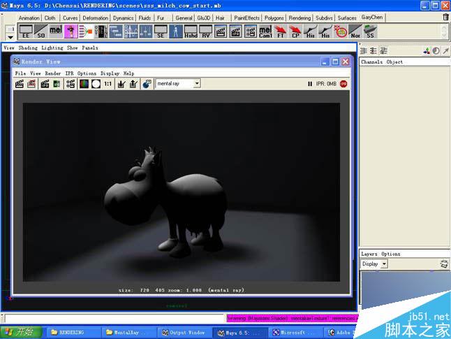Screen dimensions: 451x339
Task: Click the Remove Image icon
Action: (x=133, y=84)
